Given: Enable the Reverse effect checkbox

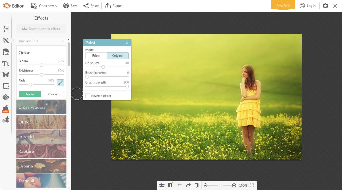Looking at the screenshot, I should (x=88, y=95).
